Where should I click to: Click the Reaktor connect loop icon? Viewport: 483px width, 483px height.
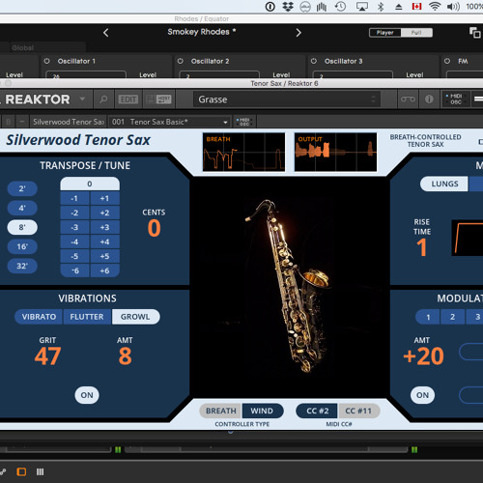click(x=408, y=99)
